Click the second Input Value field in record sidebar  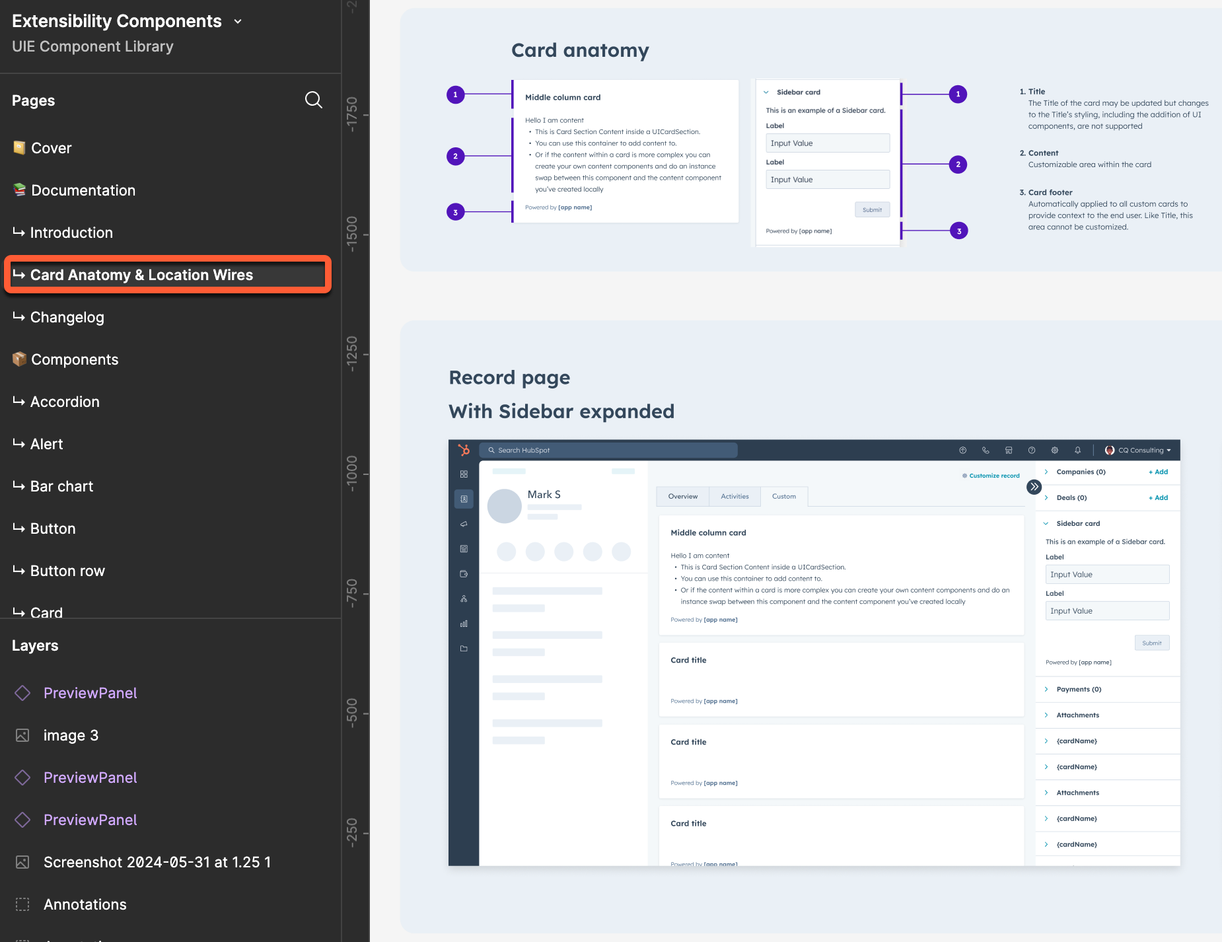[1107, 610]
